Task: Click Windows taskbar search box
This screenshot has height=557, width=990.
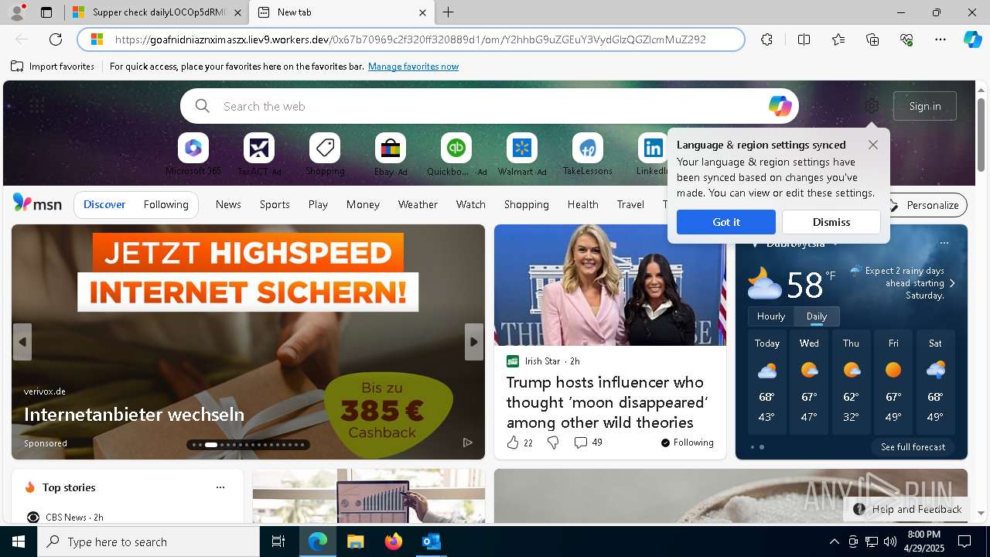Action: [148, 542]
